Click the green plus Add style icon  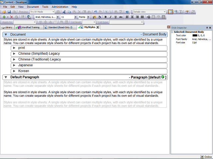[4, 17]
